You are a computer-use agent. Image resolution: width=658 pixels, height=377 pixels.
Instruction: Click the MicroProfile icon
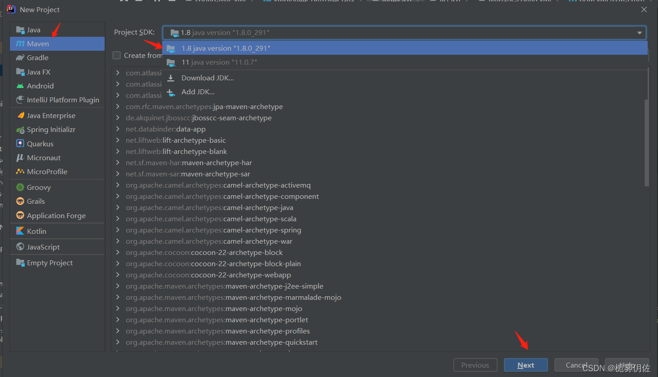click(20, 171)
